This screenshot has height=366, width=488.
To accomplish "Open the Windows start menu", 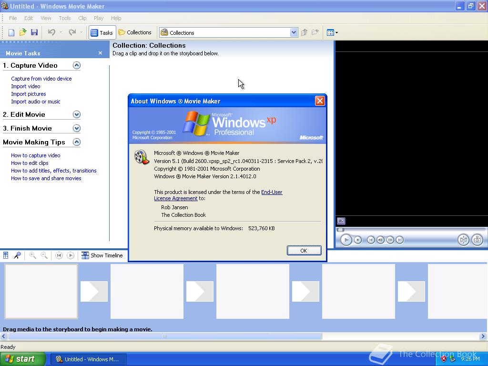I will tap(23, 359).
